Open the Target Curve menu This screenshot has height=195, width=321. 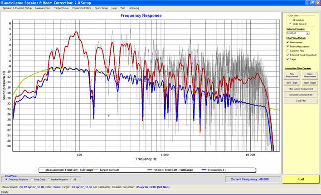pyautogui.click(x=61, y=8)
